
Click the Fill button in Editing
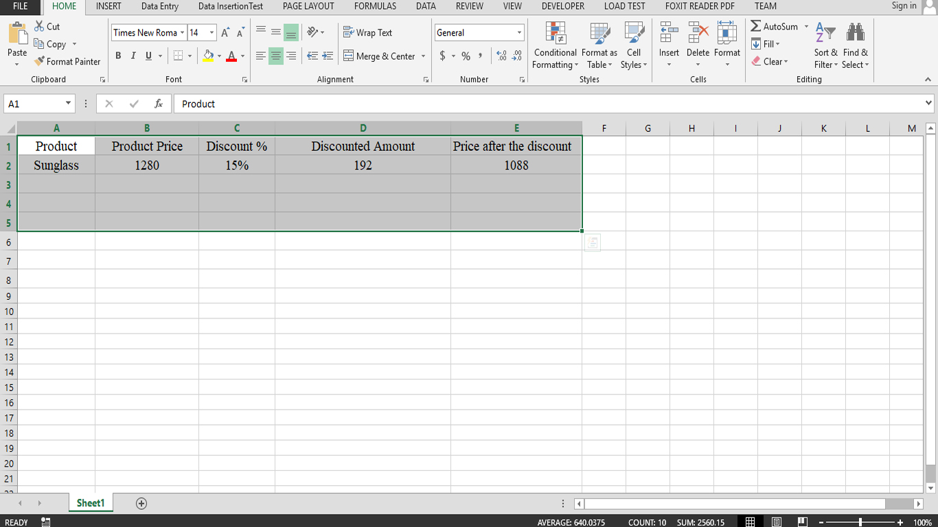pos(766,44)
